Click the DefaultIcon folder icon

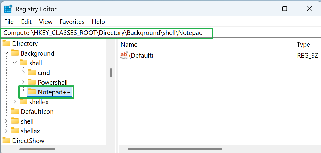(x=15, y=111)
